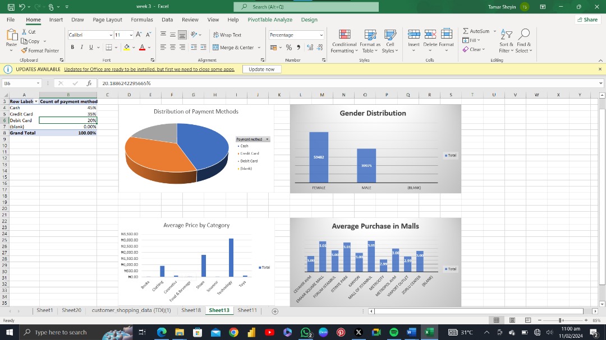
Task: Add a new sheet with plus icon
Action: pyautogui.click(x=275, y=311)
